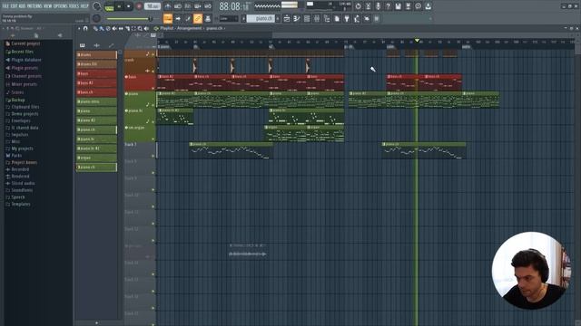
Task: Click the undo history circular arrow icon
Action: [358, 6]
